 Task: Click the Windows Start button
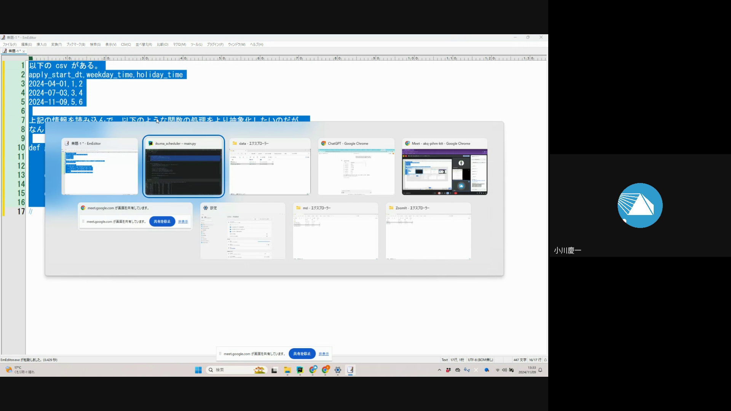198,370
